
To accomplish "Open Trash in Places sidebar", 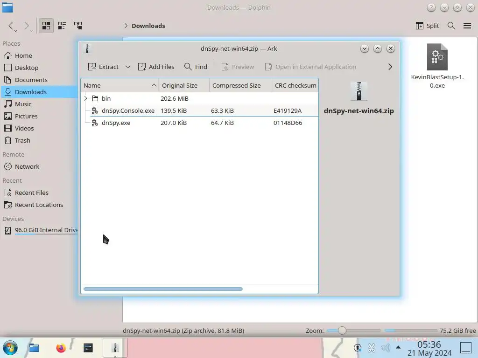I will pos(39,141).
